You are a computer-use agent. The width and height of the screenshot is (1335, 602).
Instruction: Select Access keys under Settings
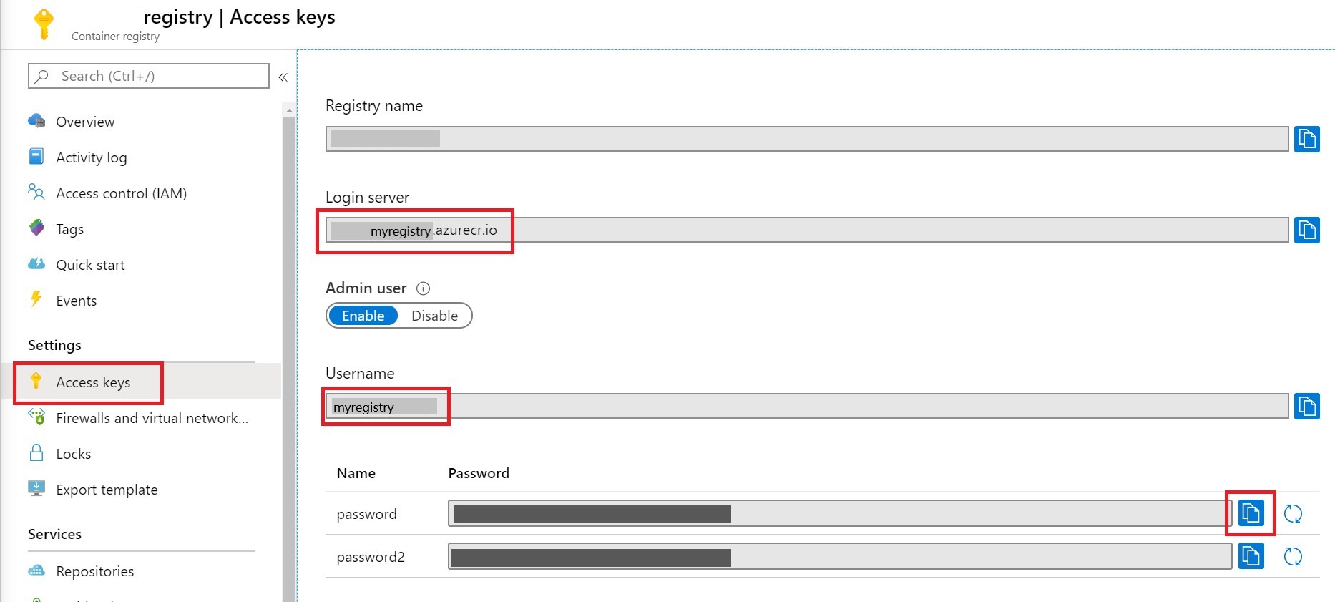click(x=93, y=382)
